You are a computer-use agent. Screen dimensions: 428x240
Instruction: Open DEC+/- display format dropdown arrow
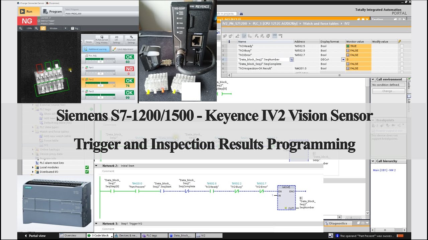tap(343, 59)
